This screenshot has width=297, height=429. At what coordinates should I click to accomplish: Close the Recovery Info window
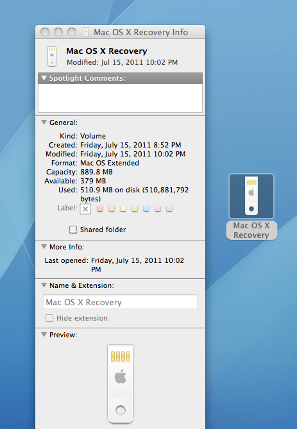coord(45,32)
